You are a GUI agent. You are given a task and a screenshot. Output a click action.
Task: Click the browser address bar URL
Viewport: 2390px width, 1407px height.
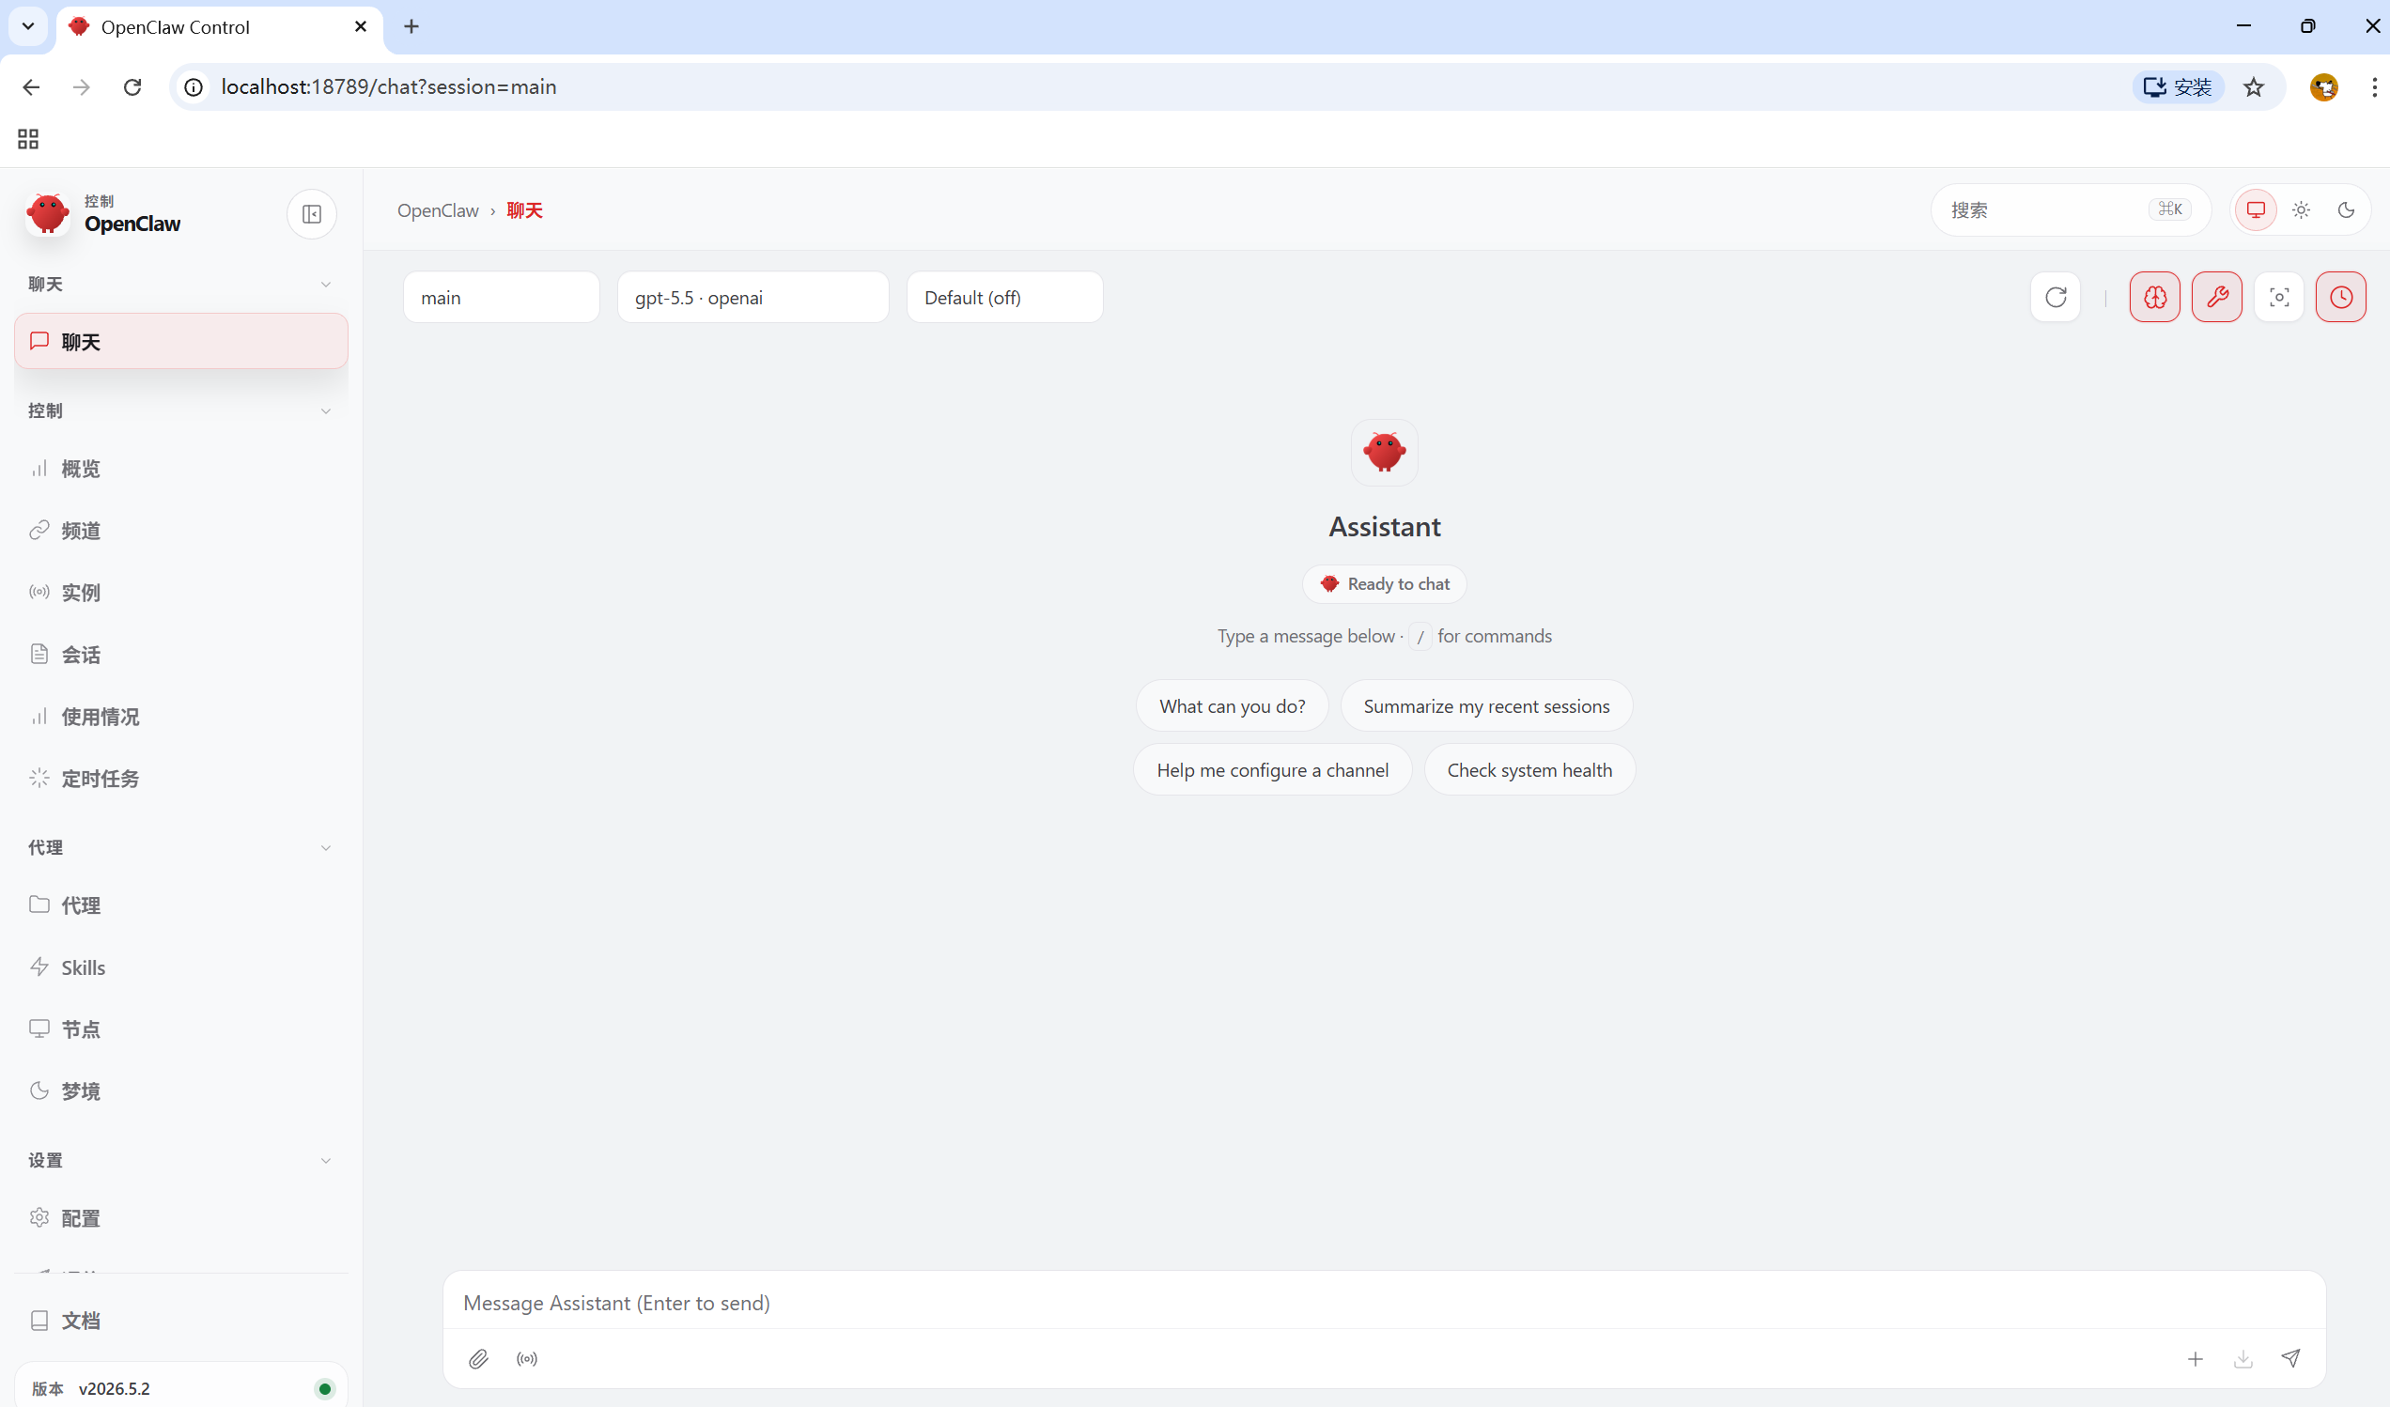389,87
